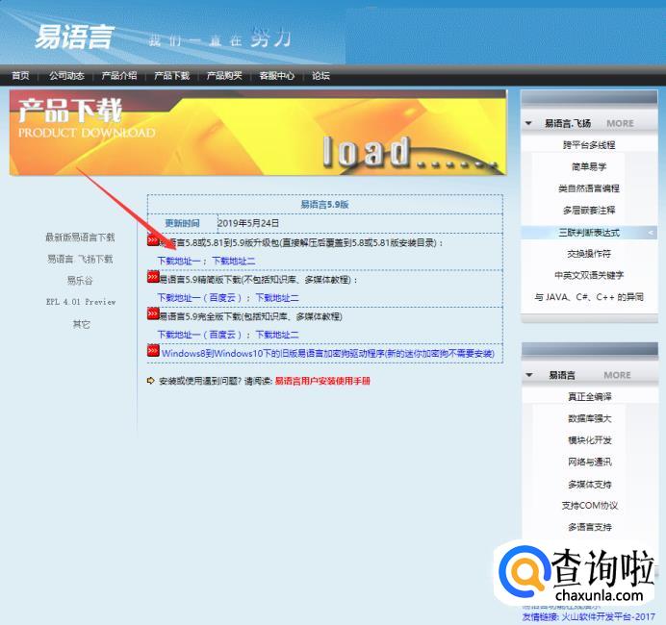Open 下载地址一（百度云） for 5.9完全版
This screenshot has height=625, width=666.
199,335
